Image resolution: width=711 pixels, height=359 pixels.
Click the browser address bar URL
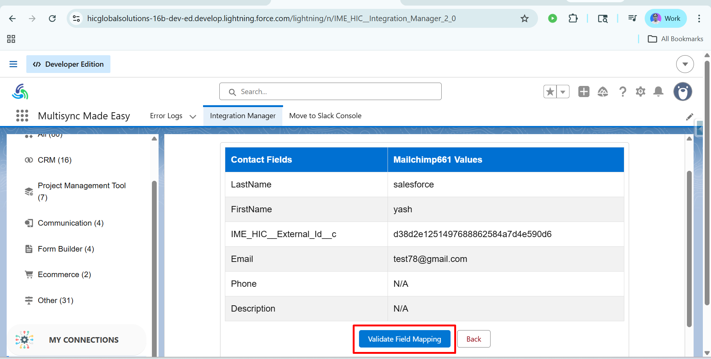tap(272, 19)
